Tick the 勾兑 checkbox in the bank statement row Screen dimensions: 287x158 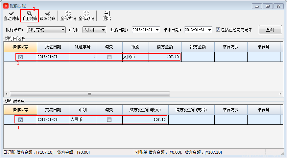[x=109, y=119]
